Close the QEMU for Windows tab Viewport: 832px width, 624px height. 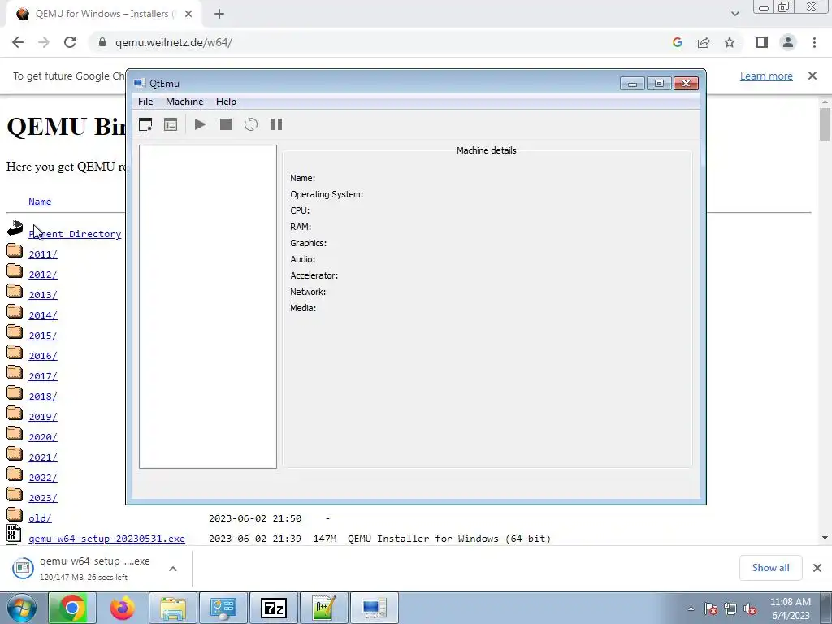188,15
